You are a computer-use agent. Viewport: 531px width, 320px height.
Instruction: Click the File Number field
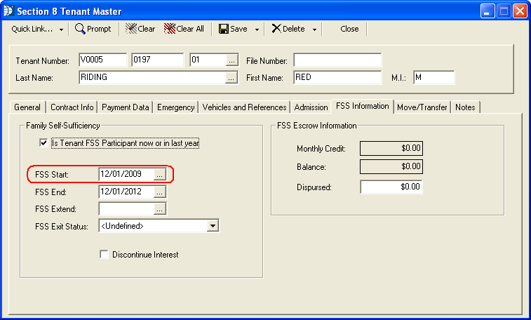pyautogui.click(x=337, y=60)
